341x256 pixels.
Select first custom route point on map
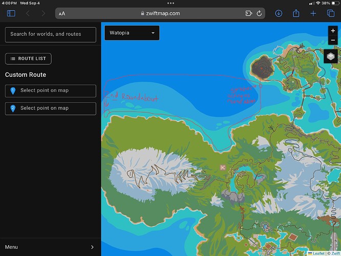pyautogui.click(x=51, y=91)
